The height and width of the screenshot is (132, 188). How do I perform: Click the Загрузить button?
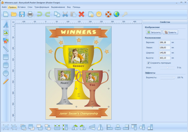[154, 32]
